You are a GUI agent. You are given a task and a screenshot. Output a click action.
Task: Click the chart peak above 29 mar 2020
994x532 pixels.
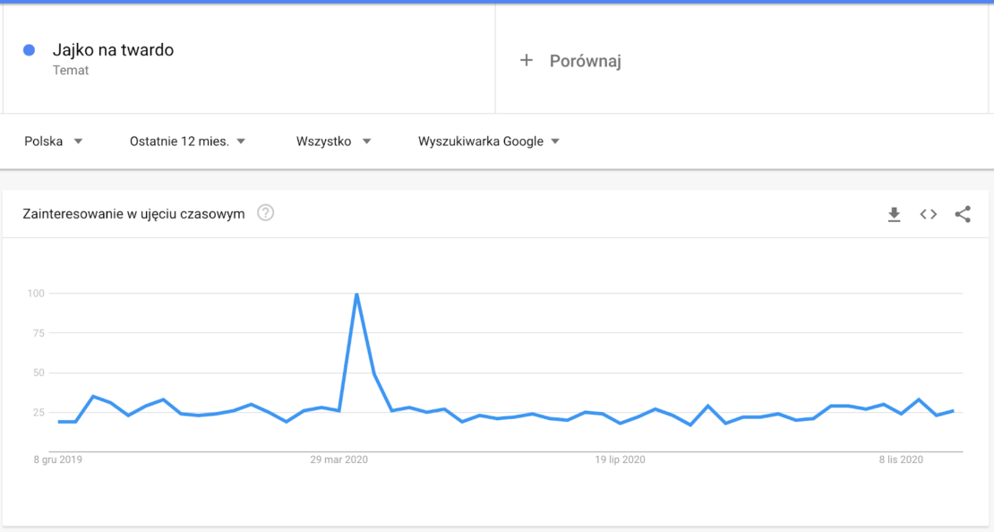pyautogui.click(x=356, y=293)
